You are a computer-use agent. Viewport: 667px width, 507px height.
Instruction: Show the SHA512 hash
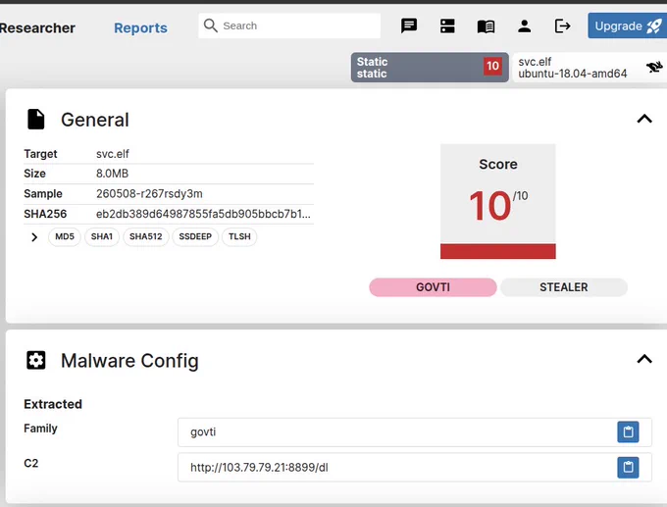click(146, 236)
